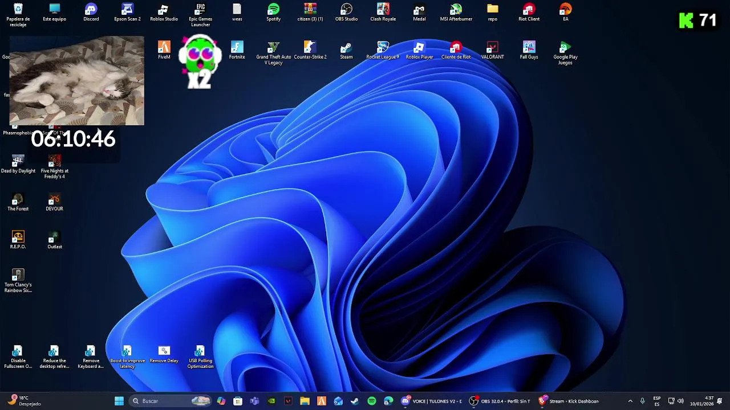Select the Disable Fullscreen O... registry file

click(x=18, y=357)
